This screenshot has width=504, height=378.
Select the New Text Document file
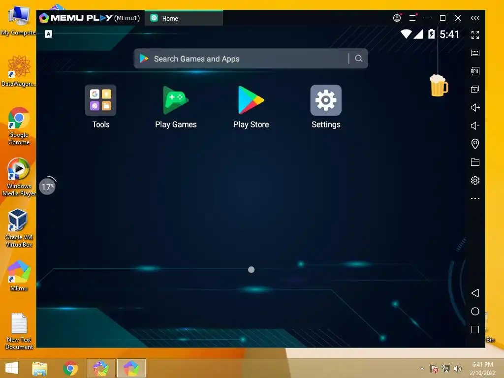tap(19, 331)
